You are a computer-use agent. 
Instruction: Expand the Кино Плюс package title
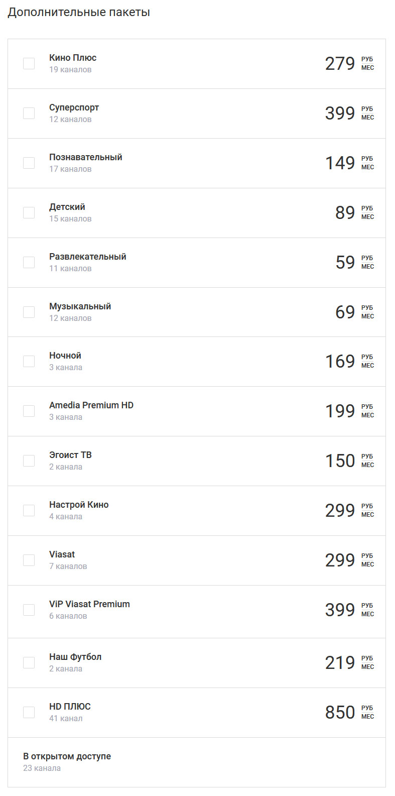point(73,58)
